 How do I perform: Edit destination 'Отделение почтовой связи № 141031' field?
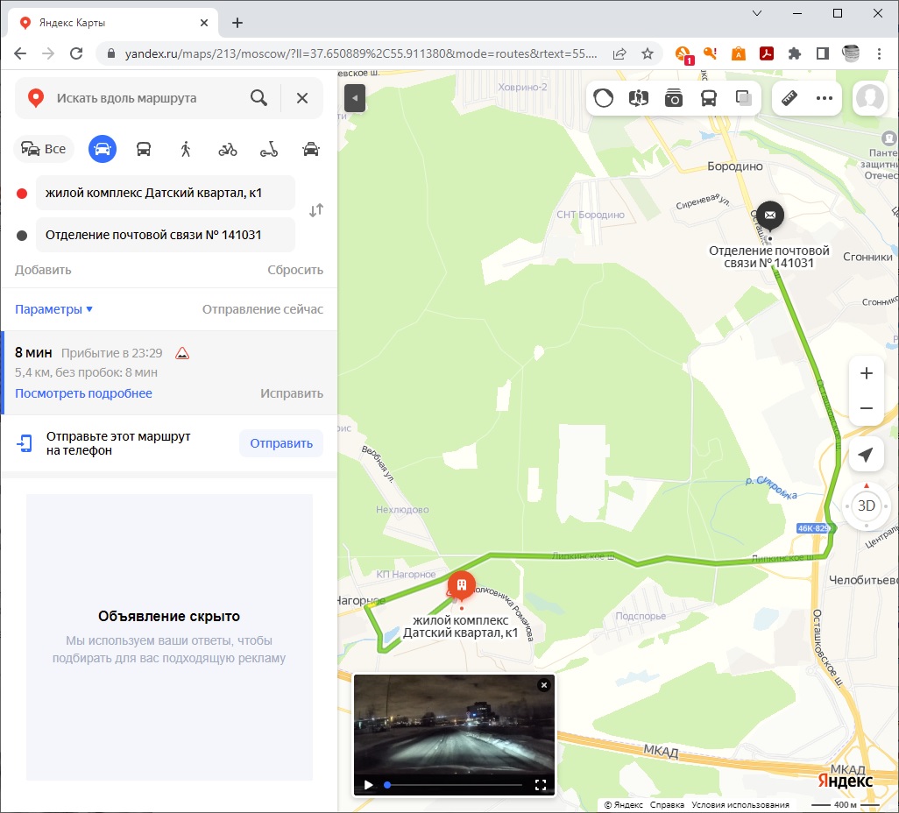[x=165, y=235]
